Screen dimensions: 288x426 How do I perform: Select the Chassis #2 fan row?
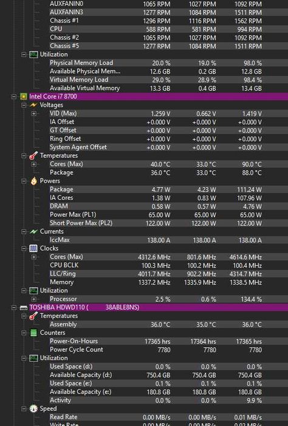(168, 38)
